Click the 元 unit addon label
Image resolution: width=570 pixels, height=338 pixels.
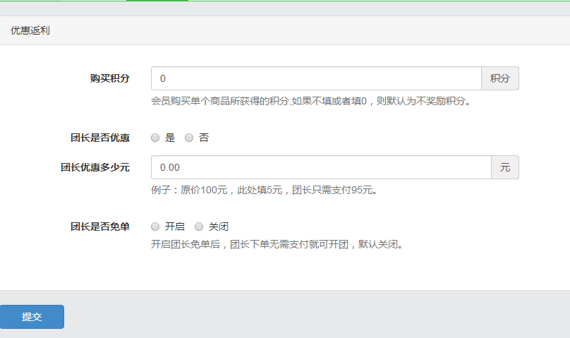coord(505,167)
